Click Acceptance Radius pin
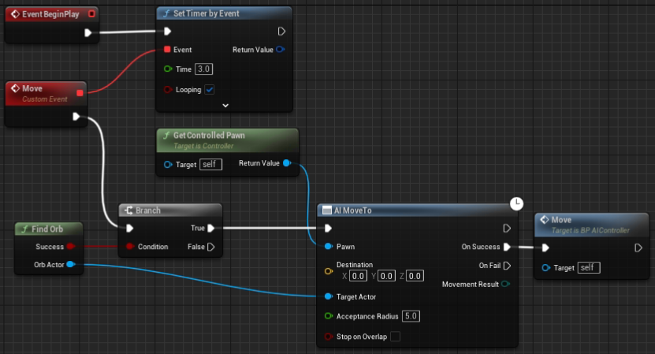Viewport: 655px width, 354px height. pos(329,316)
